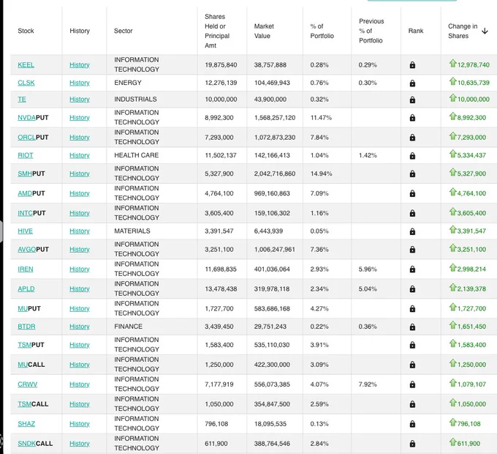Open the INTC stock link
The height and width of the screenshot is (454, 497).
25,213
